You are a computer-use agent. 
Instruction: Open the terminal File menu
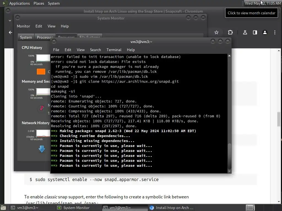coord(56,50)
